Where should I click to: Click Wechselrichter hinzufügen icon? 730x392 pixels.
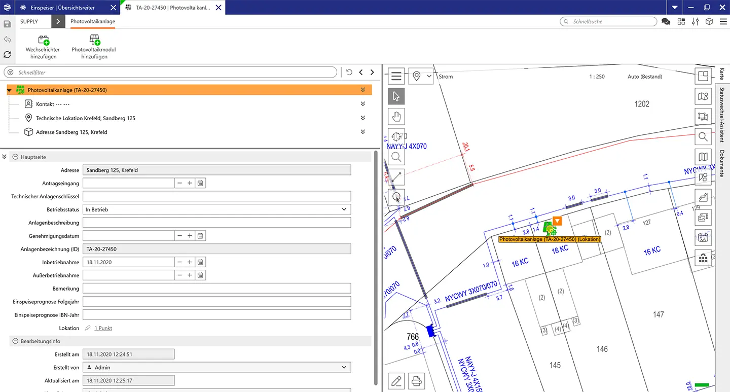(x=43, y=41)
